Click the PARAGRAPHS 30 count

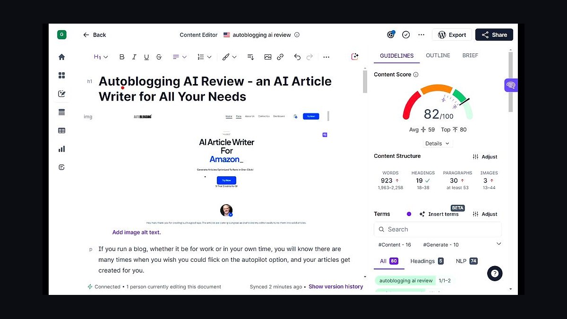coord(457,181)
